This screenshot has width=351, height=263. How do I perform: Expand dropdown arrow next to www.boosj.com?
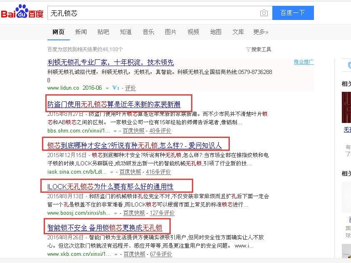coord(115,214)
